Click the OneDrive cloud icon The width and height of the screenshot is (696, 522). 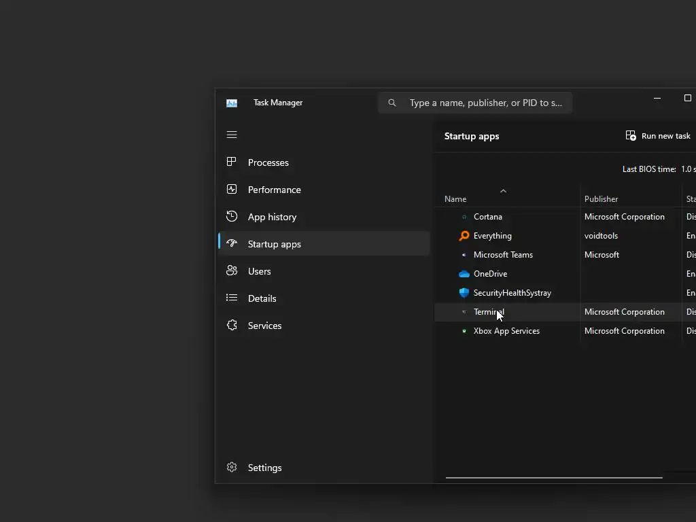coord(464,274)
